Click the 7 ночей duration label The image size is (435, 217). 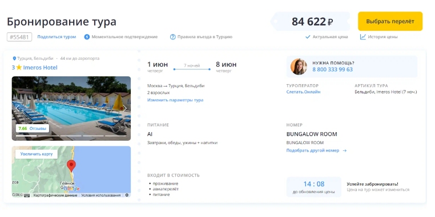192,65
